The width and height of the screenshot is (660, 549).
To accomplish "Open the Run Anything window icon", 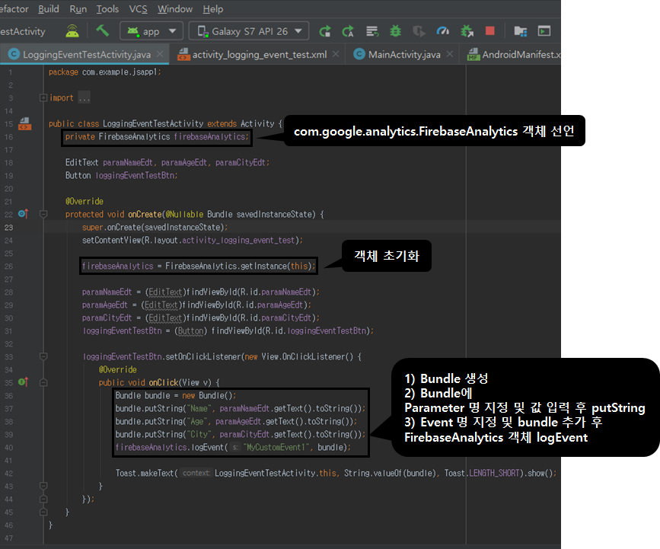I will coord(544,30).
